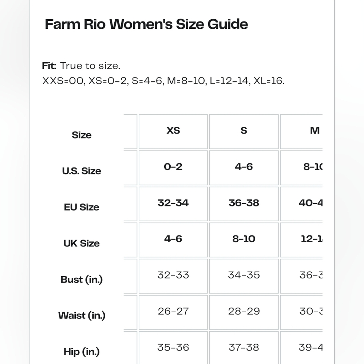Select the XS size column header
This screenshot has width=364, height=364.
[173, 131]
